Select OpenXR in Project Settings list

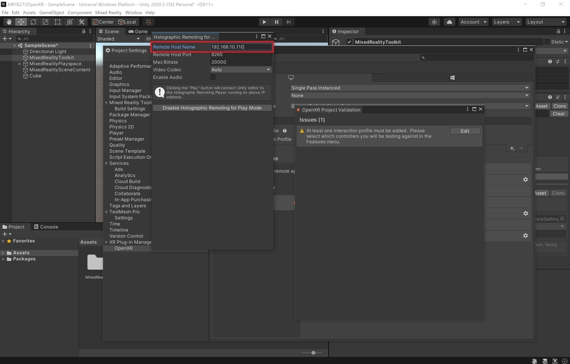(x=123, y=249)
